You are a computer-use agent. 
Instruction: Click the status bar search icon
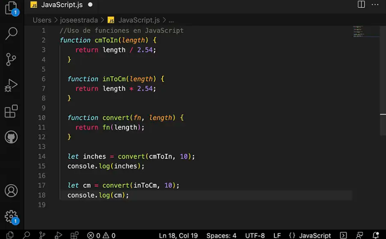pos(26,235)
